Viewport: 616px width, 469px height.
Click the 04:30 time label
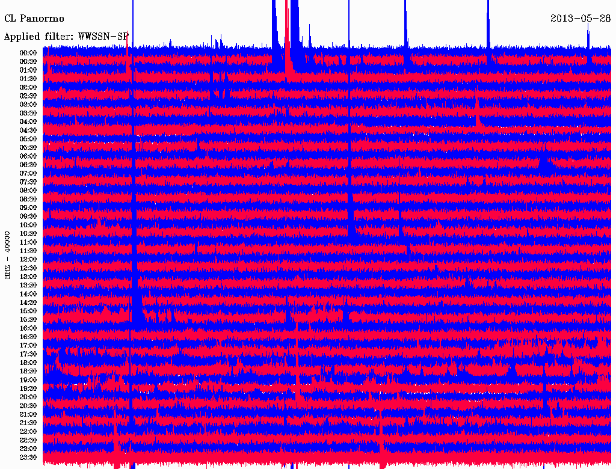click(x=28, y=130)
